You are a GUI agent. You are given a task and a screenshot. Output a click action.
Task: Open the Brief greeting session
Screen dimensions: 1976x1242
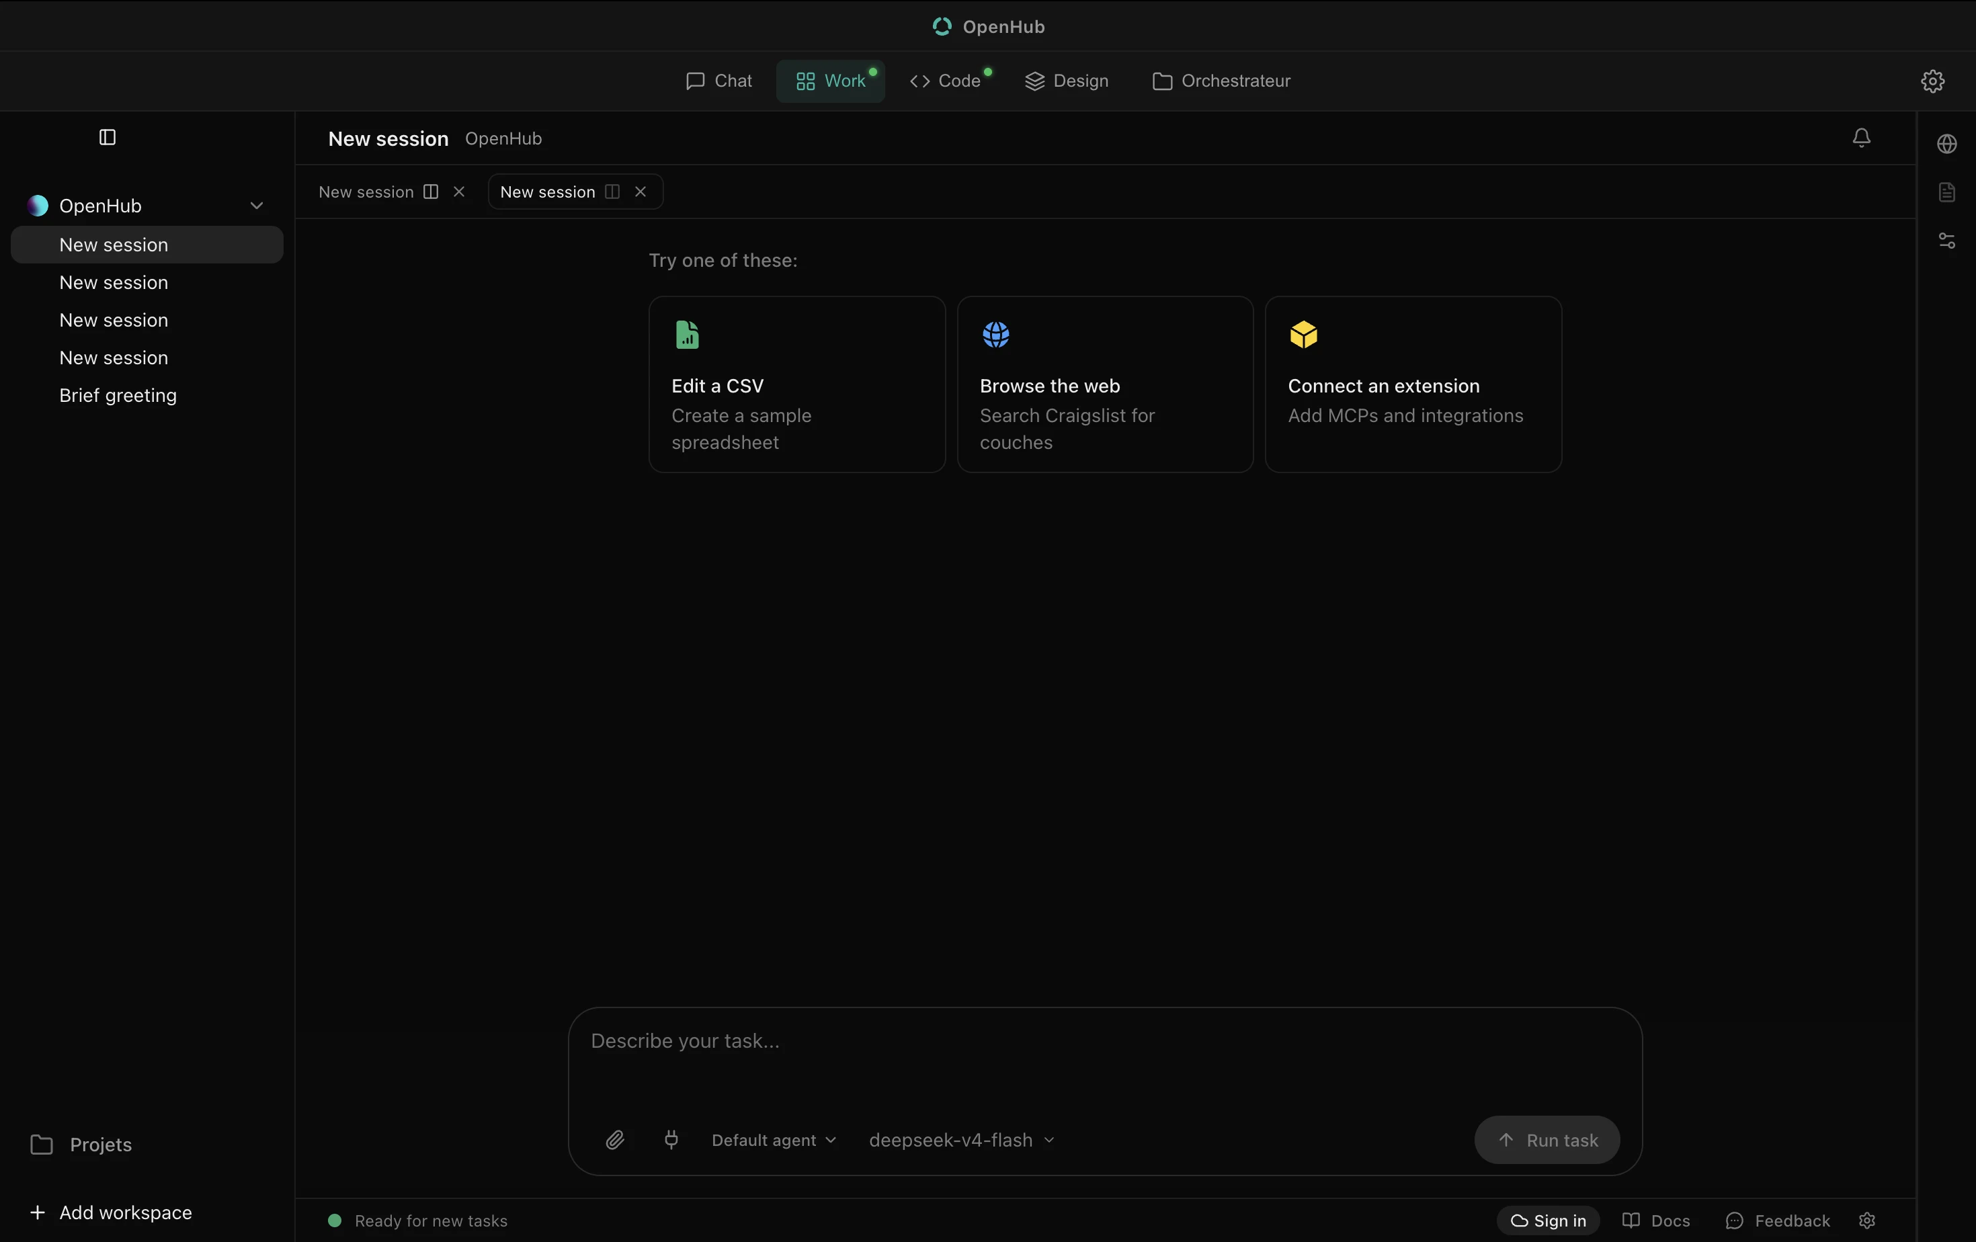point(147,395)
